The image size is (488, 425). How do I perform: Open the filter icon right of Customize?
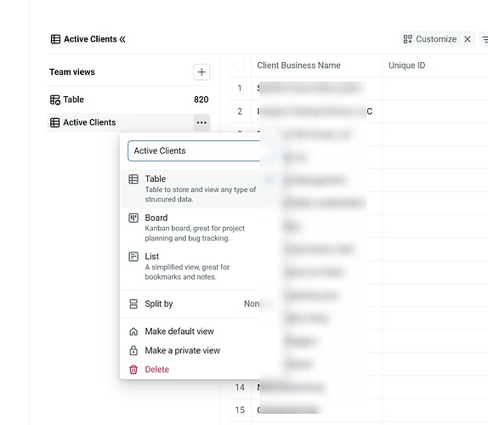pos(485,39)
